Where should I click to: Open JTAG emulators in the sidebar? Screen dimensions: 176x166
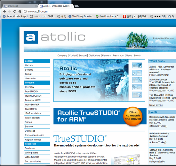click(x=33, y=113)
